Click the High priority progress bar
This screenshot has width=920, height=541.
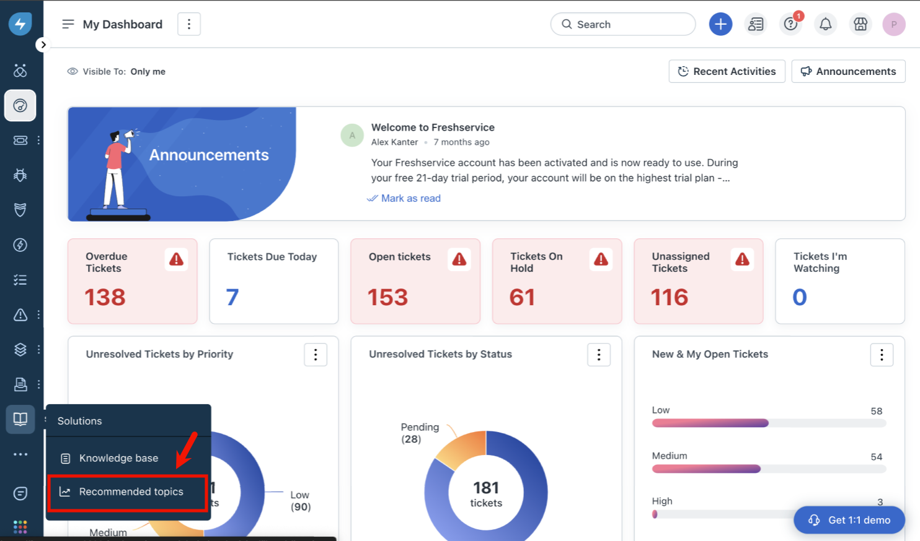point(723,514)
